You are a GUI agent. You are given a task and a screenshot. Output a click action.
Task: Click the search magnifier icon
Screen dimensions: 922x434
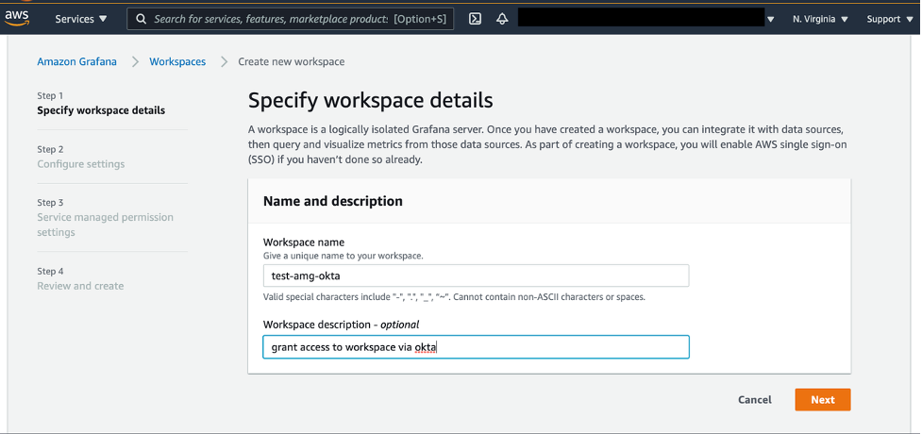click(142, 19)
